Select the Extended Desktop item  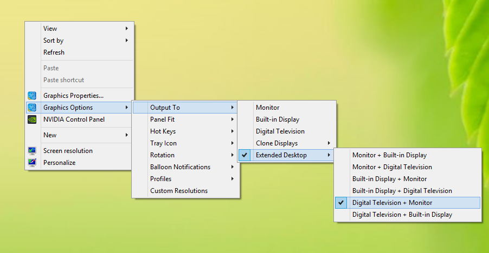pyautogui.click(x=286, y=155)
